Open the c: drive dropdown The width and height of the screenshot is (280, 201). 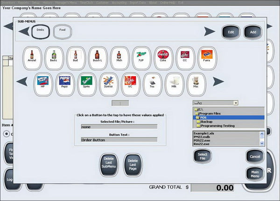pyautogui.click(x=236, y=103)
